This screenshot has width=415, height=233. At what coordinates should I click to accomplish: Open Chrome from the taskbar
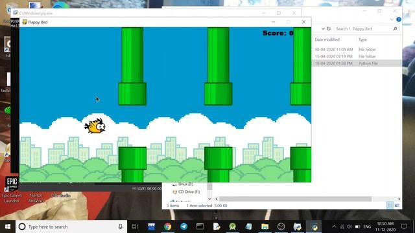[167, 227]
